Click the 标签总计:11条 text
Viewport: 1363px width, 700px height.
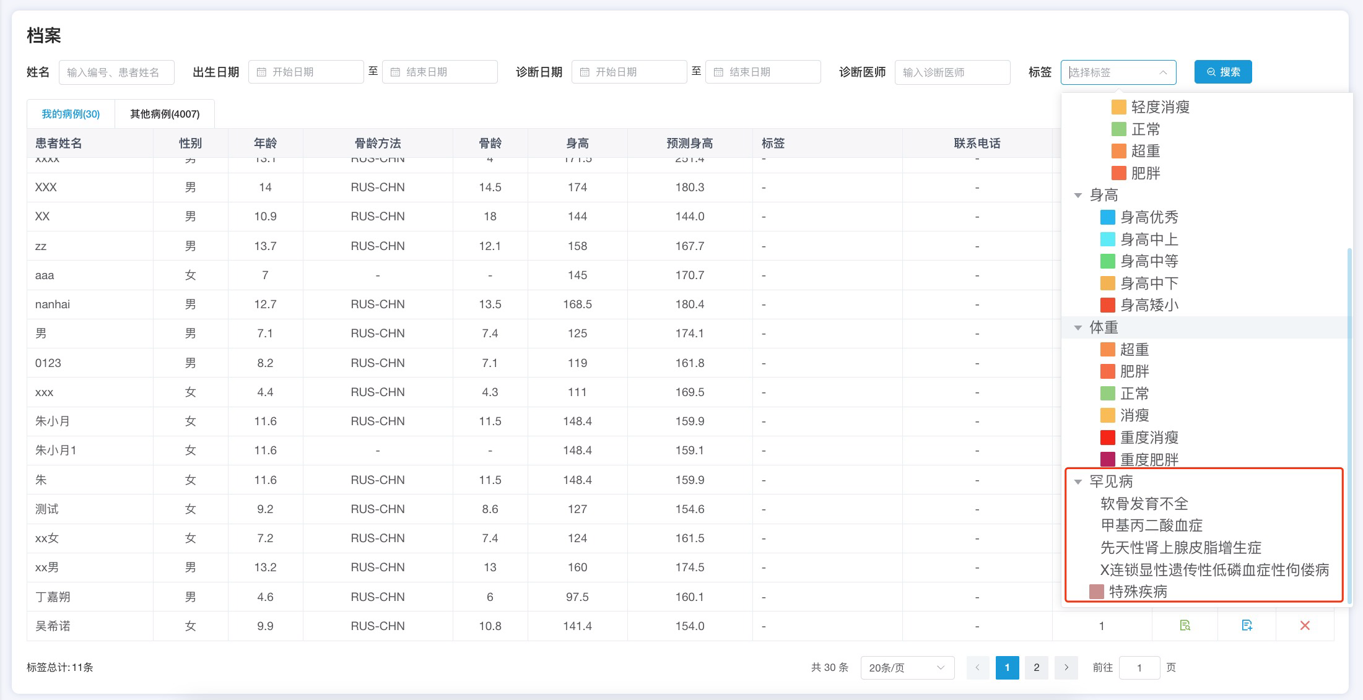pyautogui.click(x=60, y=668)
